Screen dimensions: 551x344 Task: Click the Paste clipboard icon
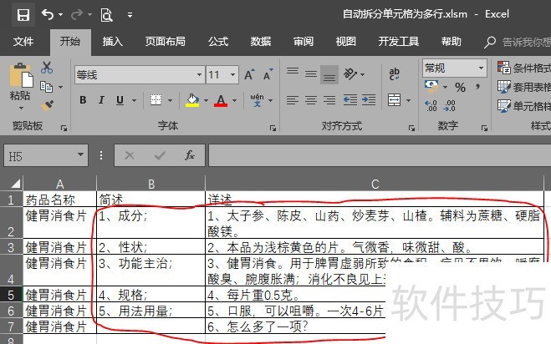pyautogui.click(x=21, y=75)
